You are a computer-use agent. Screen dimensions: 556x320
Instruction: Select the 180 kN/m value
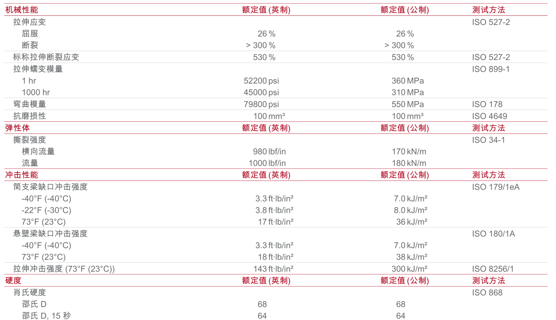(x=409, y=163)
